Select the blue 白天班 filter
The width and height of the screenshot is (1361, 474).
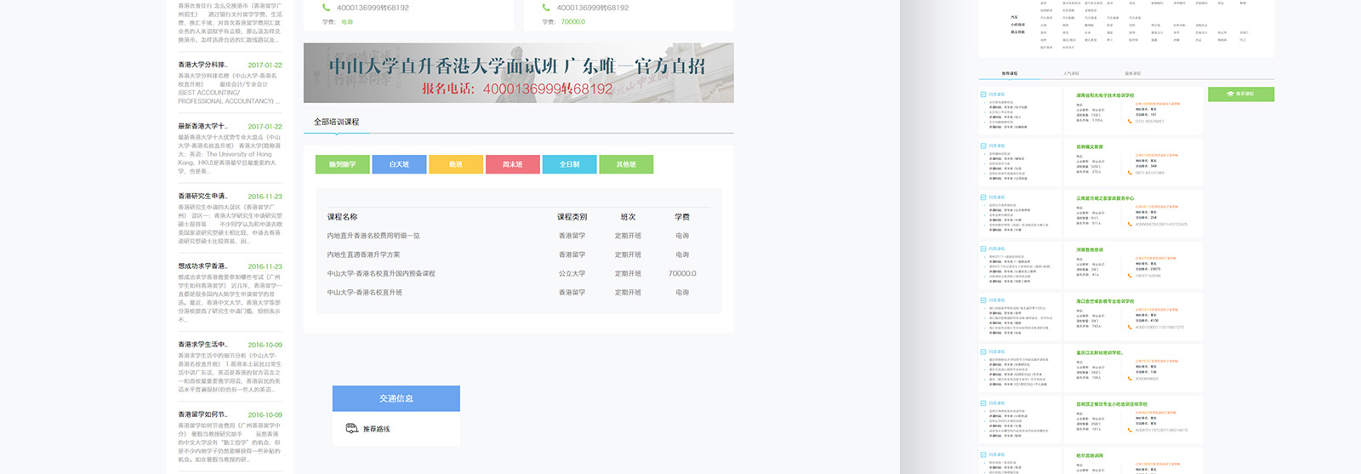pos(399,164)
